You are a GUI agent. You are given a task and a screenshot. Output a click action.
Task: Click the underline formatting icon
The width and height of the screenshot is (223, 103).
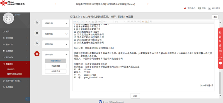[x=93, y=22]
